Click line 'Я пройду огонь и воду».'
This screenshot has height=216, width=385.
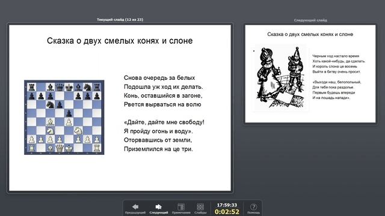158,131
